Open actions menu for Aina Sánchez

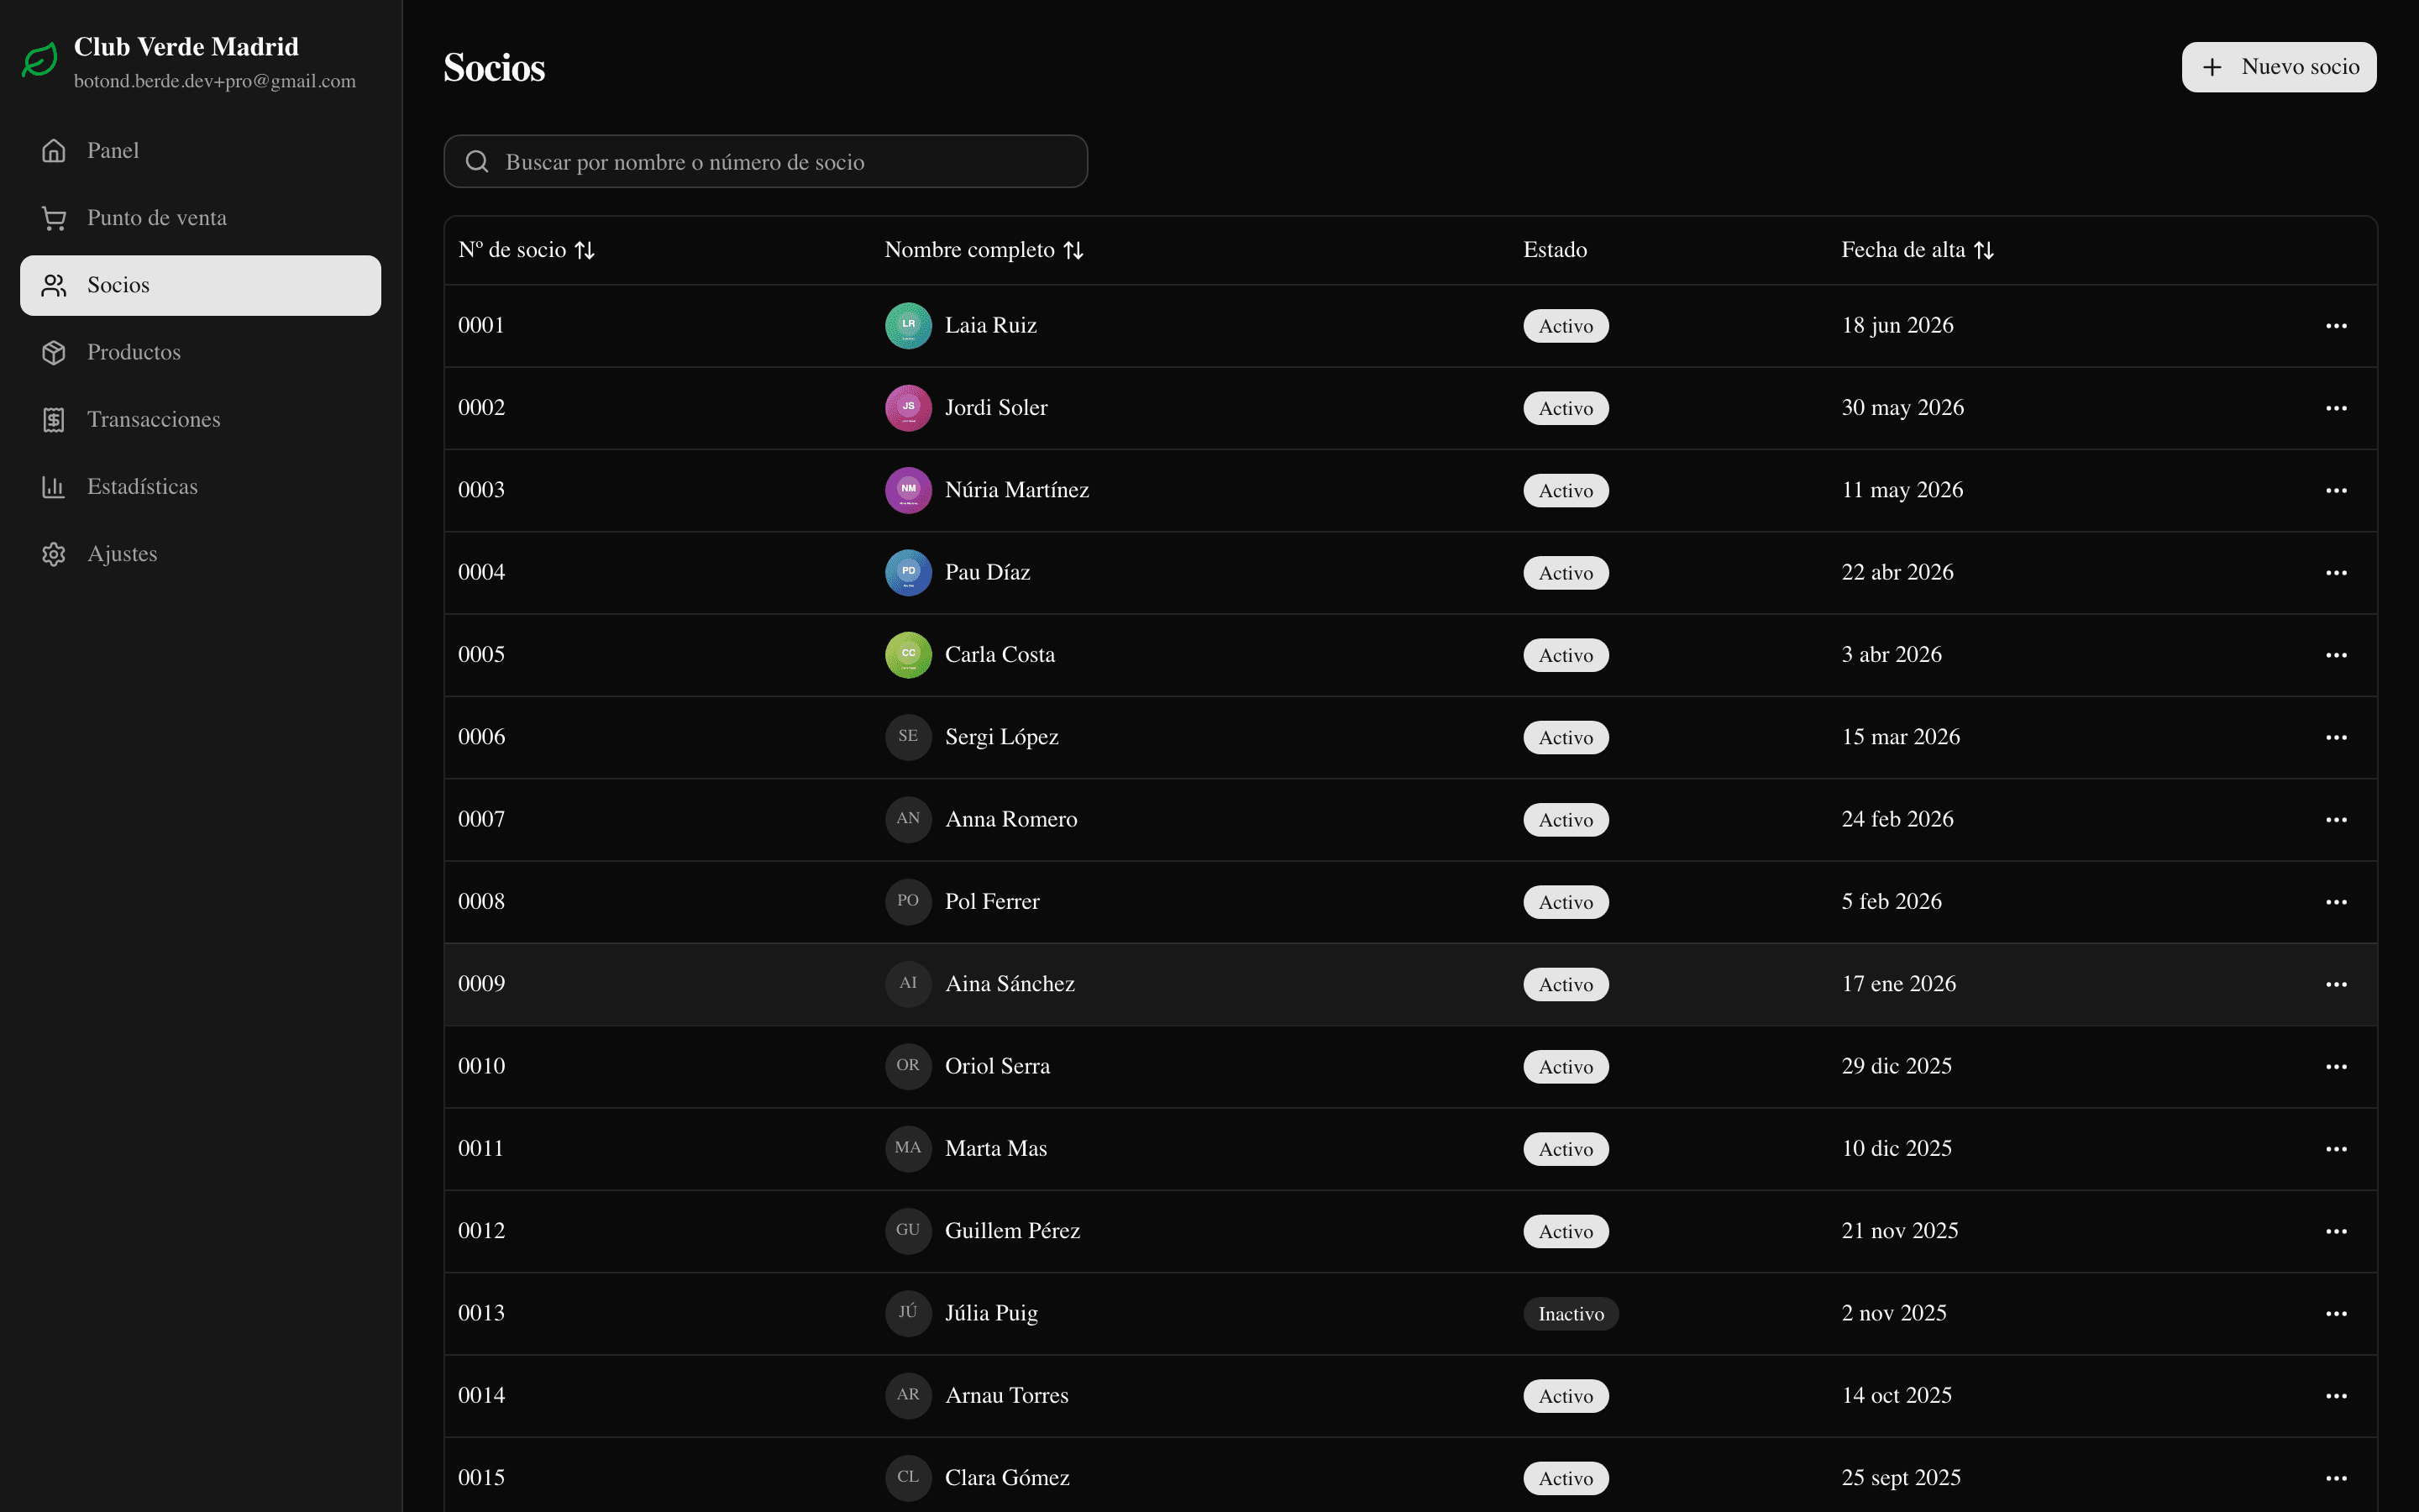[2336, 984]
